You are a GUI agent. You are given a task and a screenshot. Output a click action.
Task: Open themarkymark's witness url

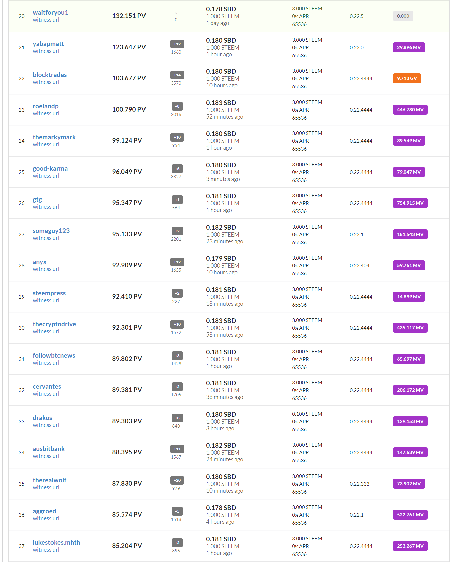(x=46, y=144)
